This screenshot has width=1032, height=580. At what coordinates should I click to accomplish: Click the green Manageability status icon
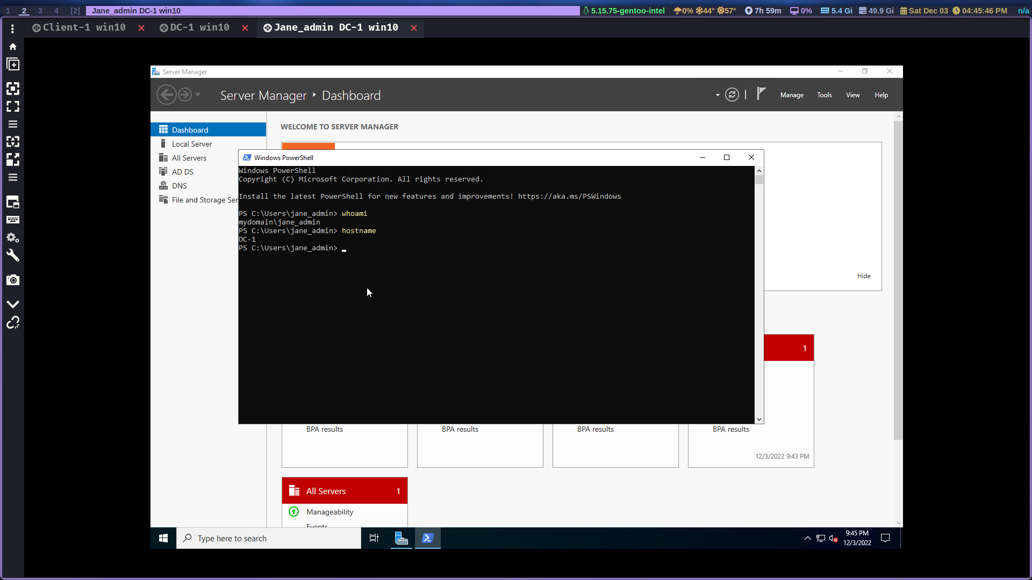point(293,512)
